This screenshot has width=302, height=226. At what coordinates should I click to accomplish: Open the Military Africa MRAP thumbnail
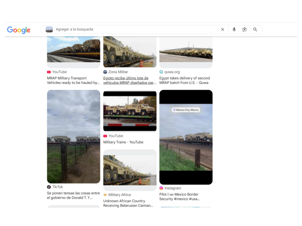(130, 170)
